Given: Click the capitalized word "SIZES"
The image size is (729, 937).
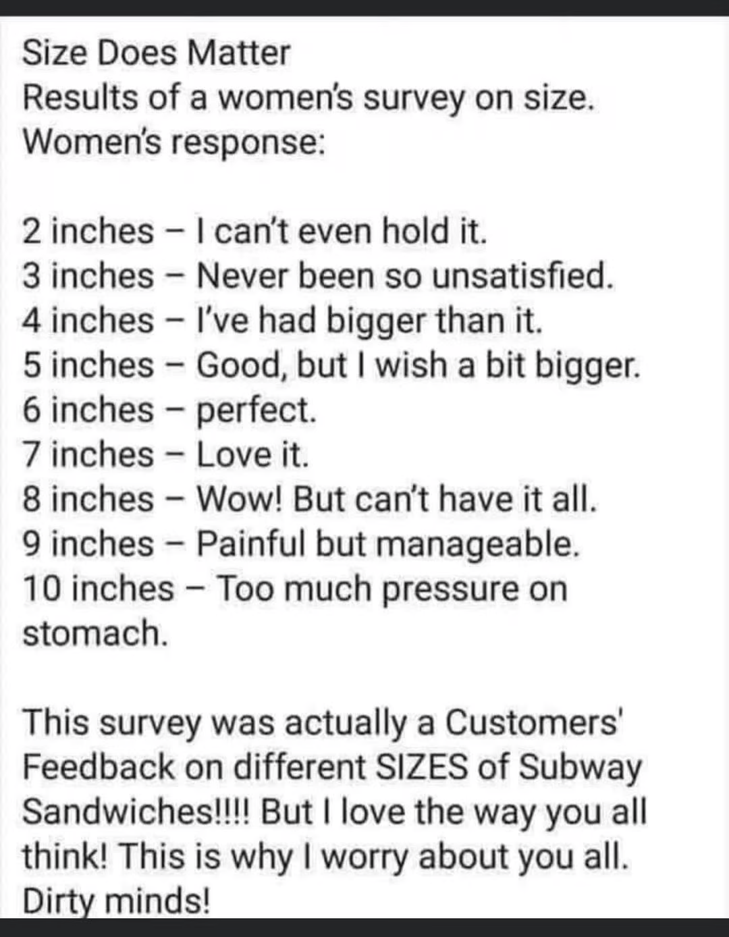Looking at the screenshot, I should [421, 767].
